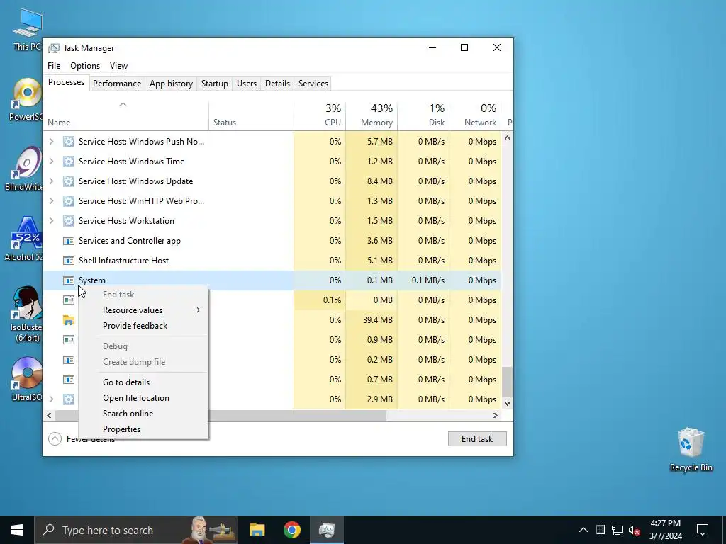Select the UltraISO desktop shortcut

tap(27, 380)
